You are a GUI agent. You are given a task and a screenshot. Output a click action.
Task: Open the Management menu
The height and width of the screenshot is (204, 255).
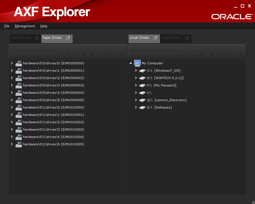25,26
